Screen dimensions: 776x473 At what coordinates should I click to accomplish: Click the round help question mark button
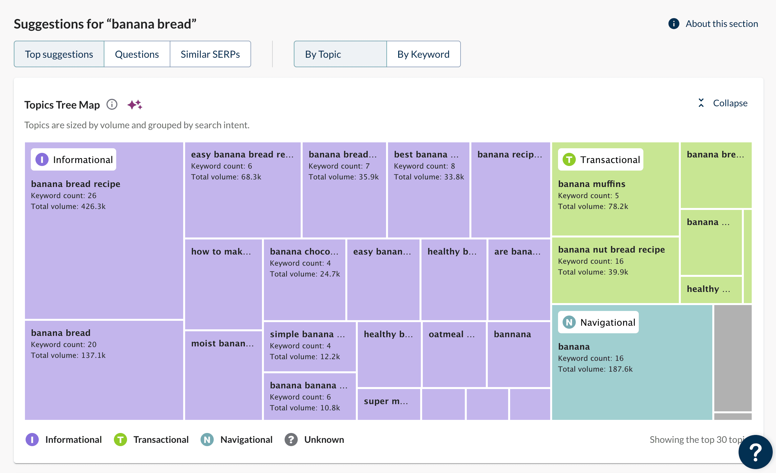755,452
